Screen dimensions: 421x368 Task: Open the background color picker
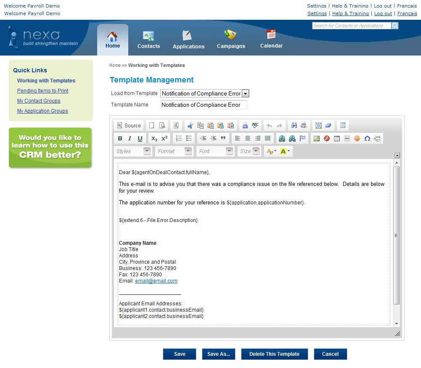pos(285,151)
